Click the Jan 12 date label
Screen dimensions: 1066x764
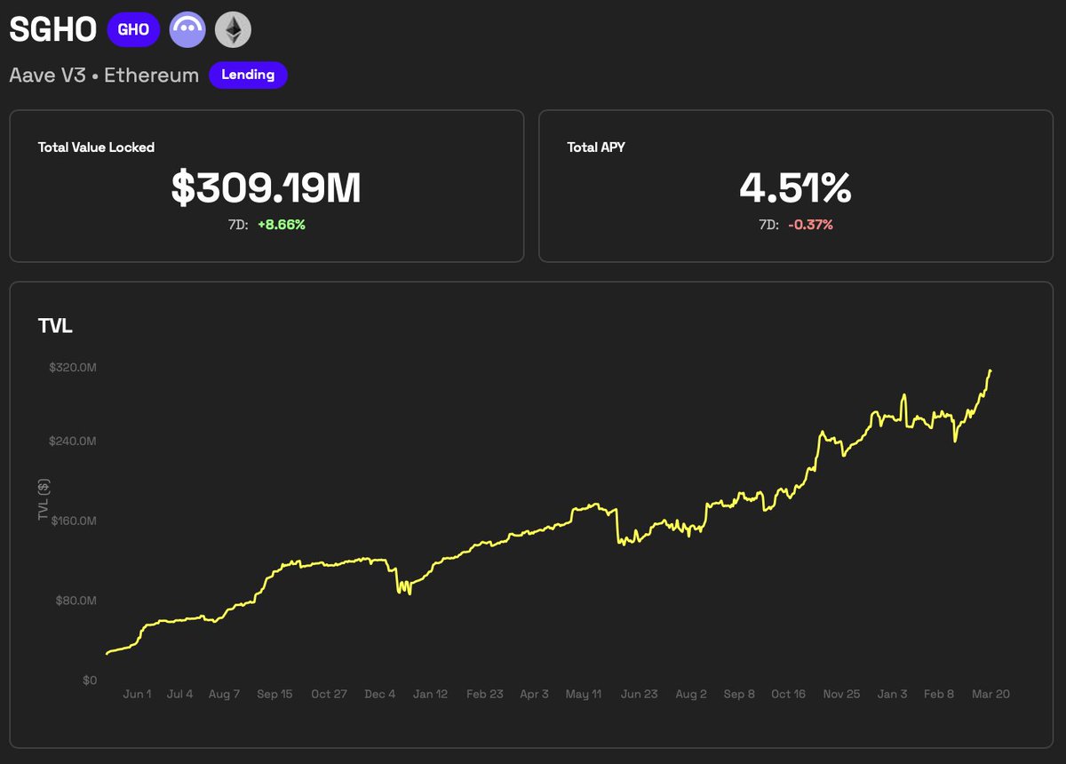tap(430, 694)
